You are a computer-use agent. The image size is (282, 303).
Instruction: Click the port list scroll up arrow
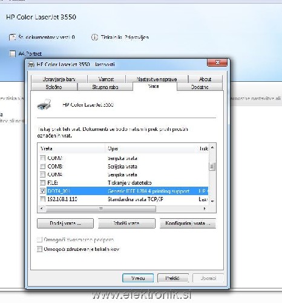click(x=212, y=148)
